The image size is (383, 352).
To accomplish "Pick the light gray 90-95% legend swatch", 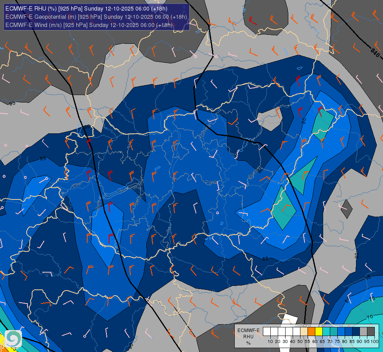I will pos(363,331).
